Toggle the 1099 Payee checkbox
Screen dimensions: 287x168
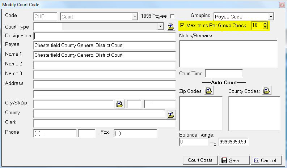click(x=172, y=16)
